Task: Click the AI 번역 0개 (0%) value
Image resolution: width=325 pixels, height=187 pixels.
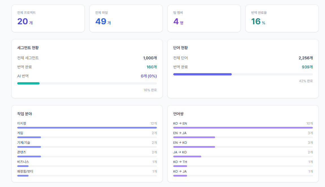Action: coord(149,76)
